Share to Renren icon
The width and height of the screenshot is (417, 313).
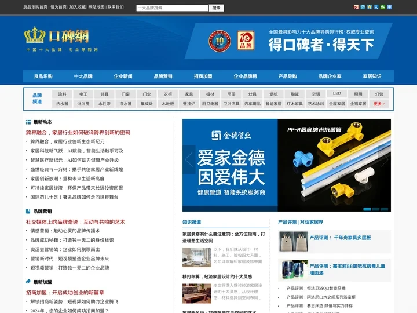point(376,7)
